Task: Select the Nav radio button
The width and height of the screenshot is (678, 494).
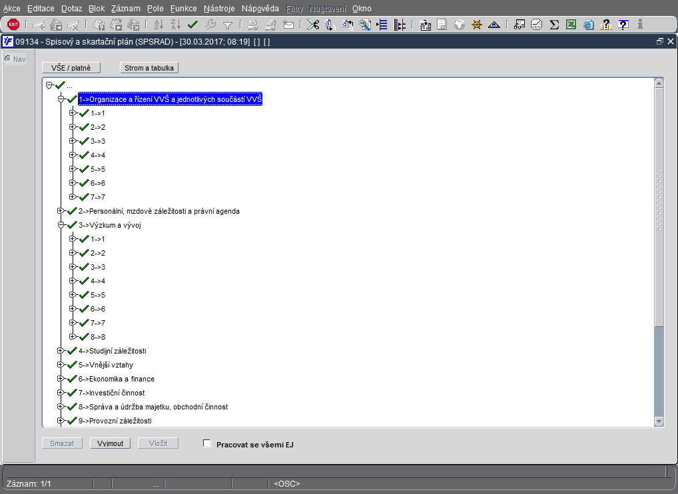Action: coord(8,59)
